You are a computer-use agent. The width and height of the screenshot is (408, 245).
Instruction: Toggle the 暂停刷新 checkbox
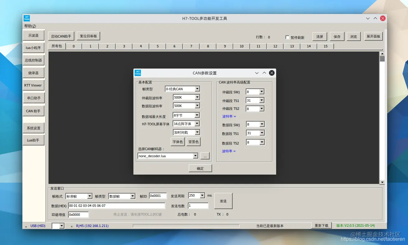pyautogui.click(x=287, y=37)
